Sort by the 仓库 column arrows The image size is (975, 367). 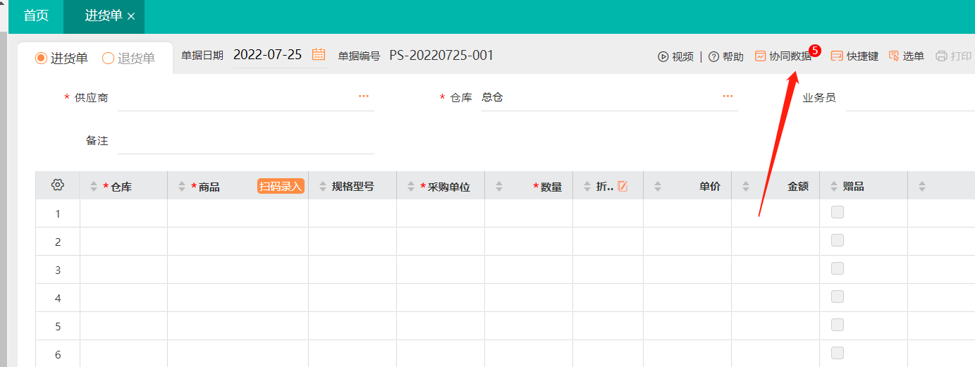pyautogui.click(x=94, y=187)
